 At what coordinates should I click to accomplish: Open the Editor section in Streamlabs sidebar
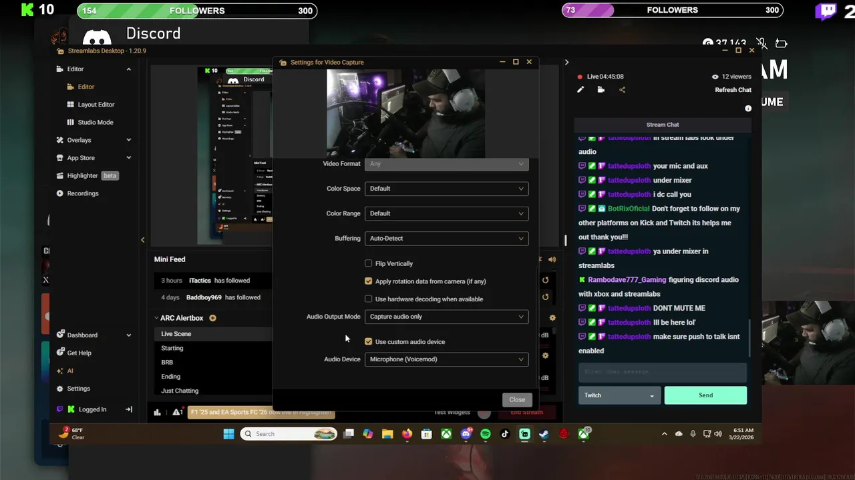click(75, 69)
